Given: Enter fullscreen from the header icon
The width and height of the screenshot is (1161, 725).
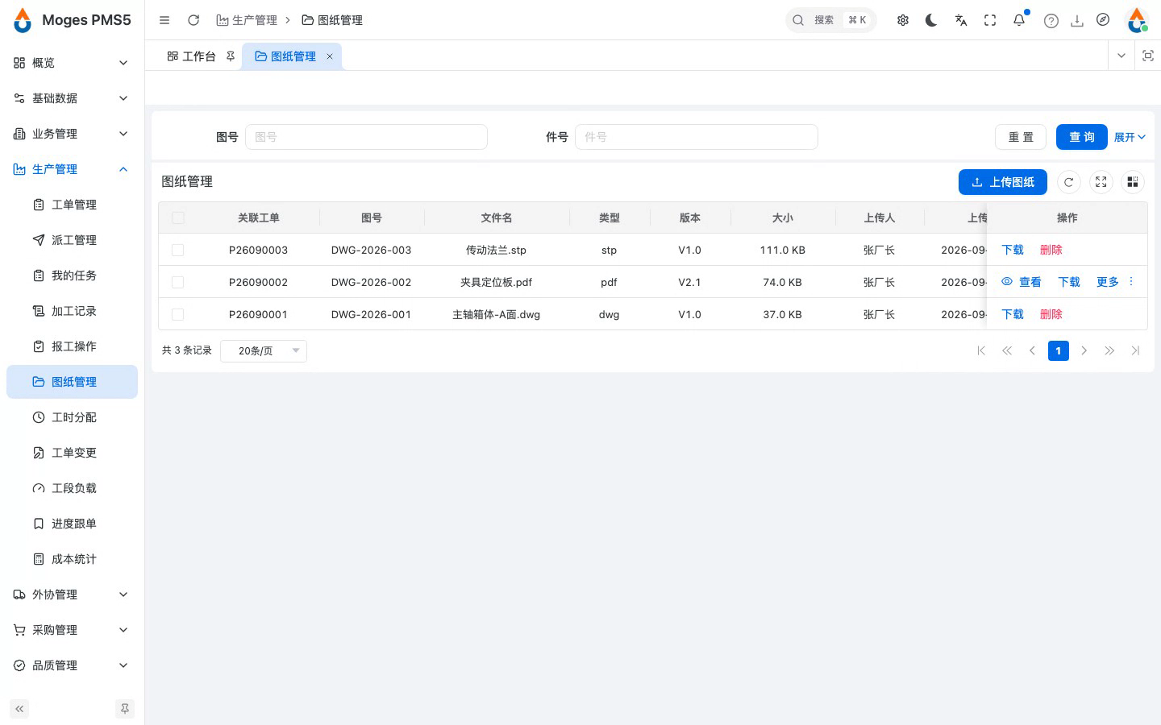Looking at the screenshot, I should (990, 20).
